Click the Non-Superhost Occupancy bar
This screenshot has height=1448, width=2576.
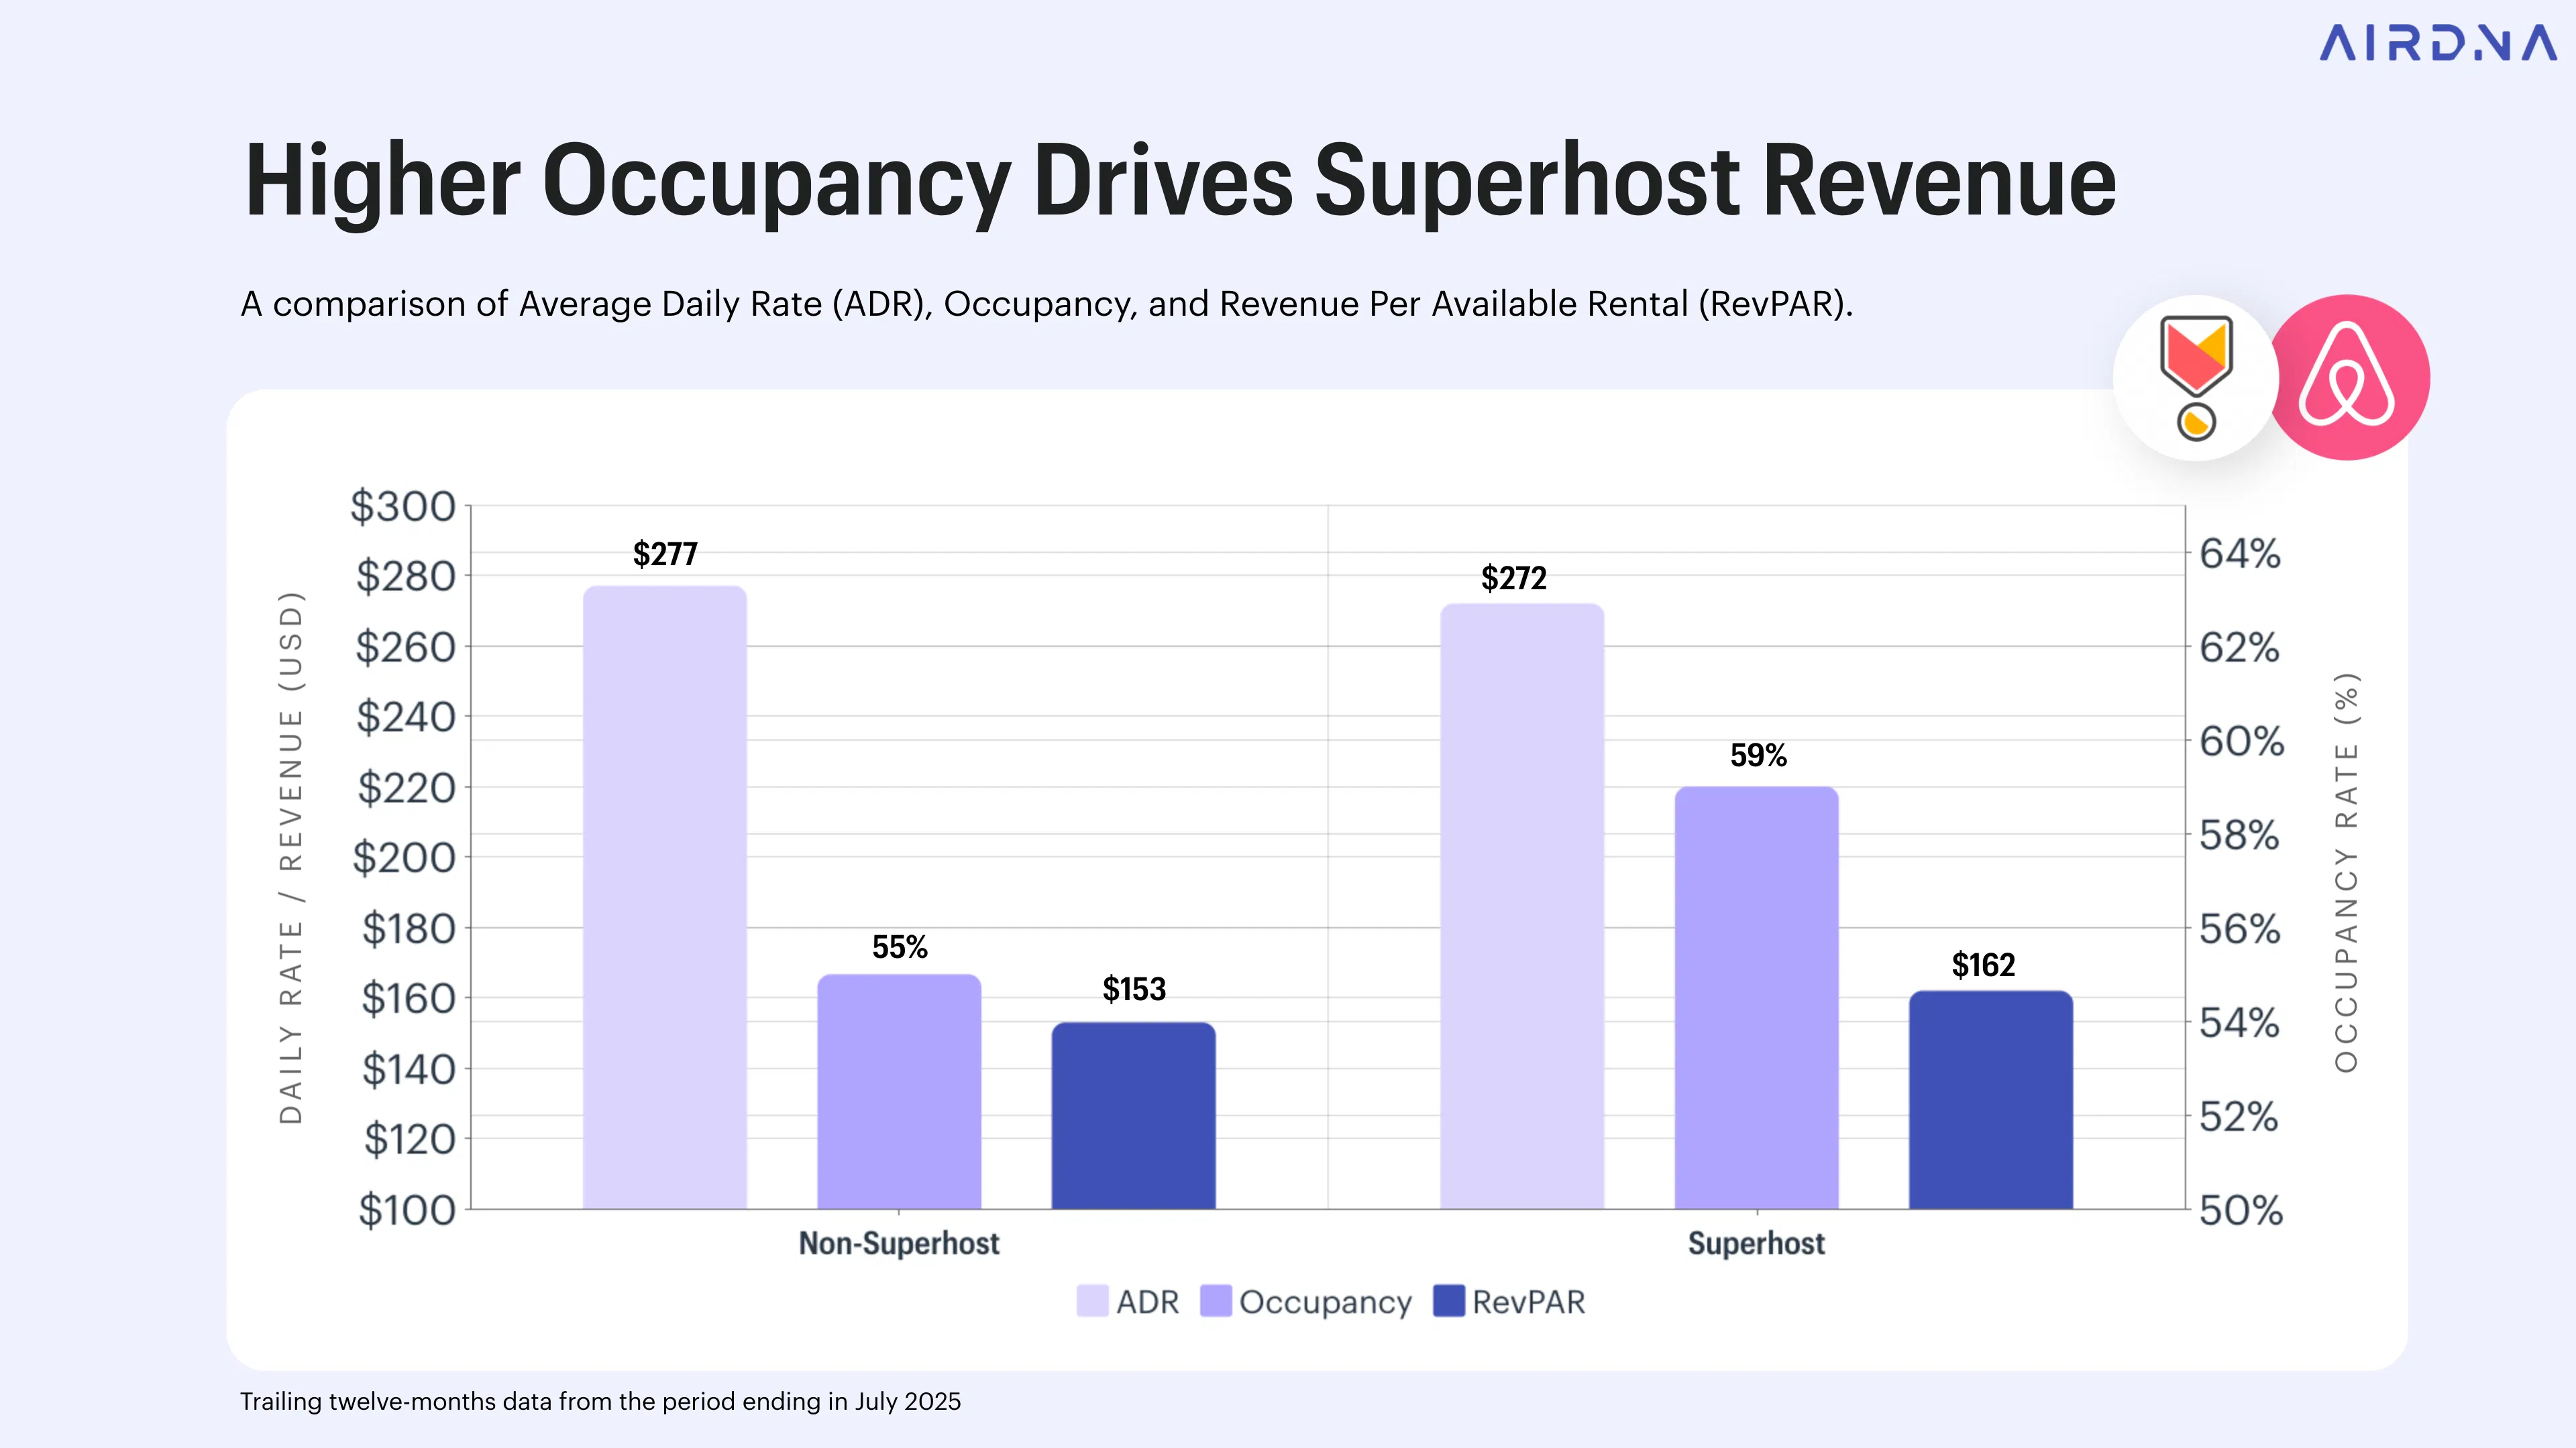point(899,1091)
